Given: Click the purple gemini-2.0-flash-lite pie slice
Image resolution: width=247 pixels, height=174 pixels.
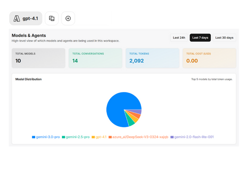Looking at the screenshot, I should [137, 112].
